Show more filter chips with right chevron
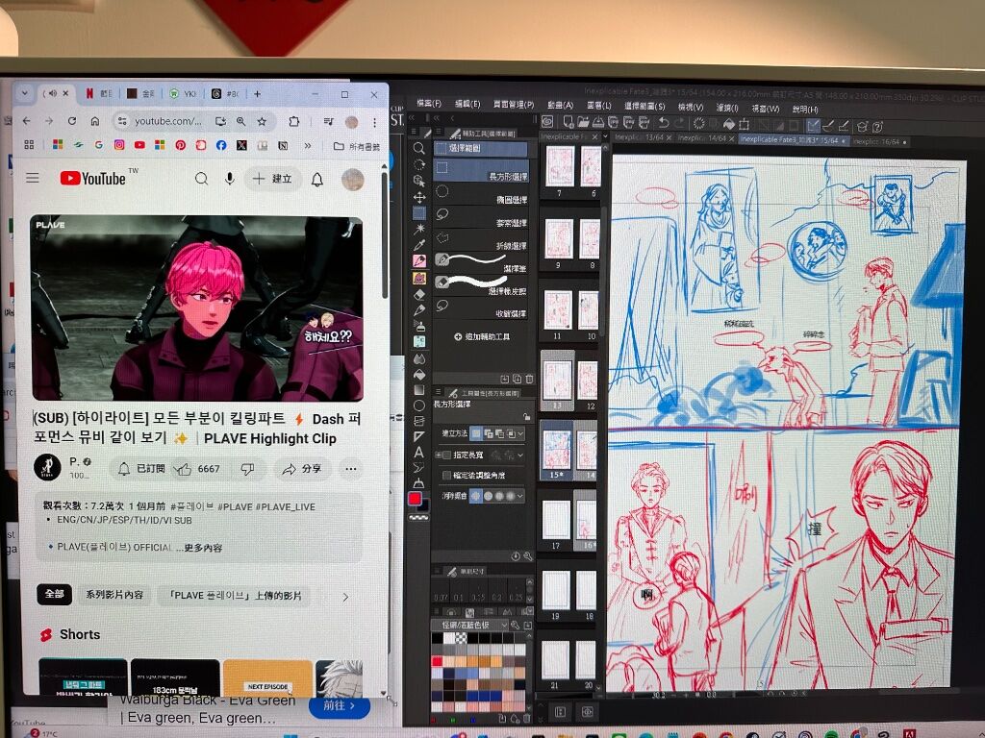 click(345, 596)
